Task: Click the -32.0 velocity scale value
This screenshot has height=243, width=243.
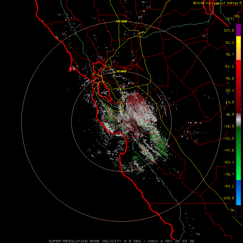Action: (x=229, y=138)
